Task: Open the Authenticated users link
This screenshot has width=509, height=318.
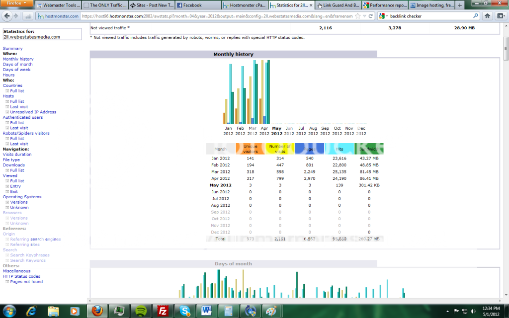Action: (23, 117)
